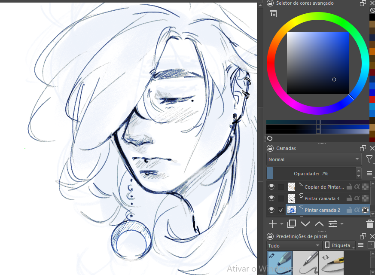Image resolution: width=375 pixels, height=275 pixels.
Task: Lock the Camadas docker
Action: pyautogui.click(x=270, y=148)
